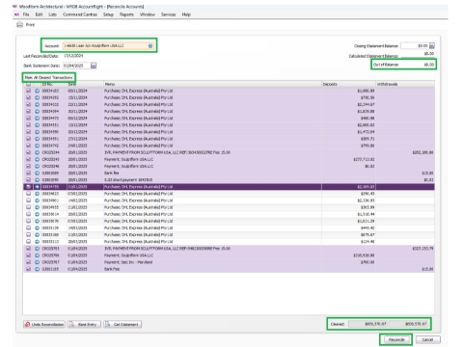Screen dimensions: 463x347
Task: Sort by the Withdrawals column header
Action: (x=405, y=84)
